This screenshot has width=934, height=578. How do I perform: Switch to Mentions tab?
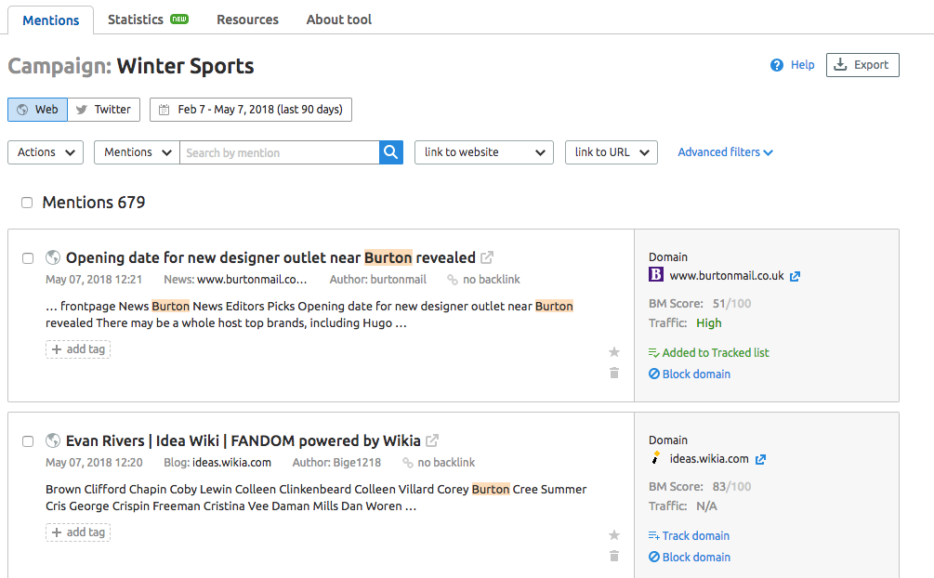(x=50, y=20)
